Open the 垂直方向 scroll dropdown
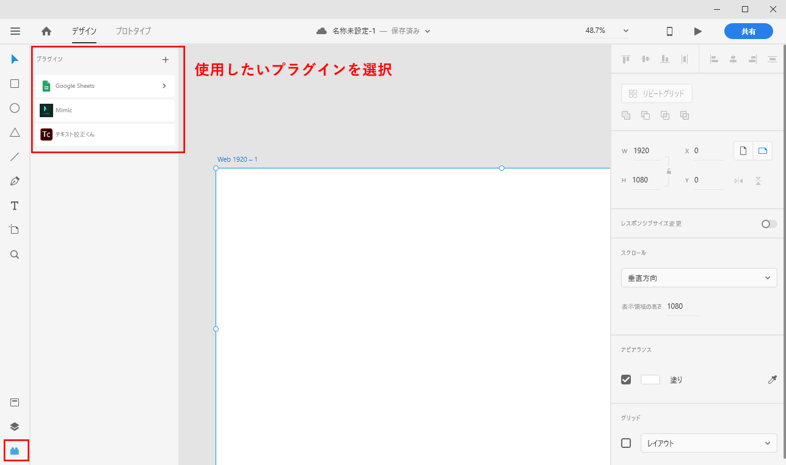Image resolution: width=786 pixels, height=465 pixels. click(699, 278)
